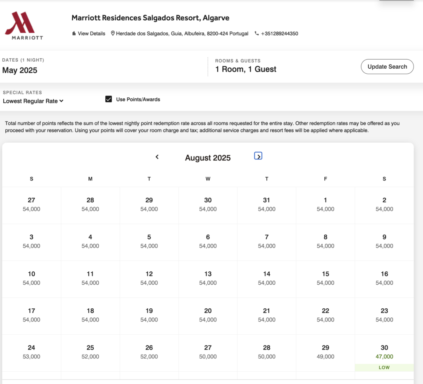Click the hotel name Marriott Residences Salgados Resort
This screenshot has height=384, width=423.
tap(150, 18)
